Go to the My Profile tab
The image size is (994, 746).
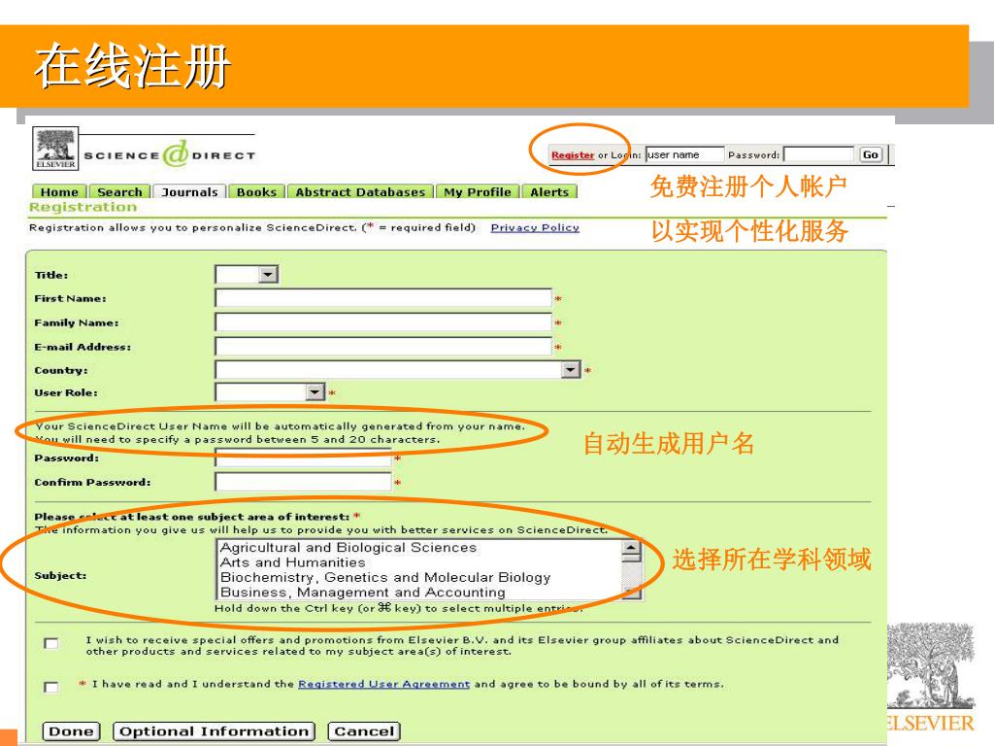[x=478, y=191]
